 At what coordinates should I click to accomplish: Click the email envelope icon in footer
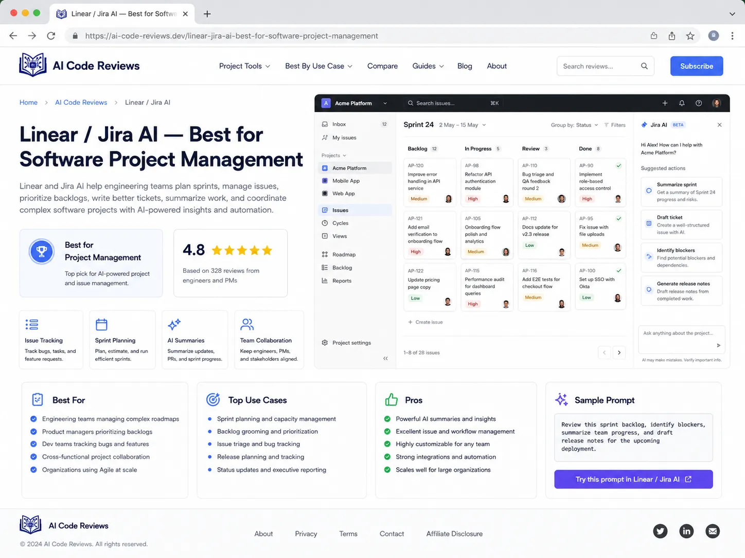pyautogui.click(x=713, y=531)
